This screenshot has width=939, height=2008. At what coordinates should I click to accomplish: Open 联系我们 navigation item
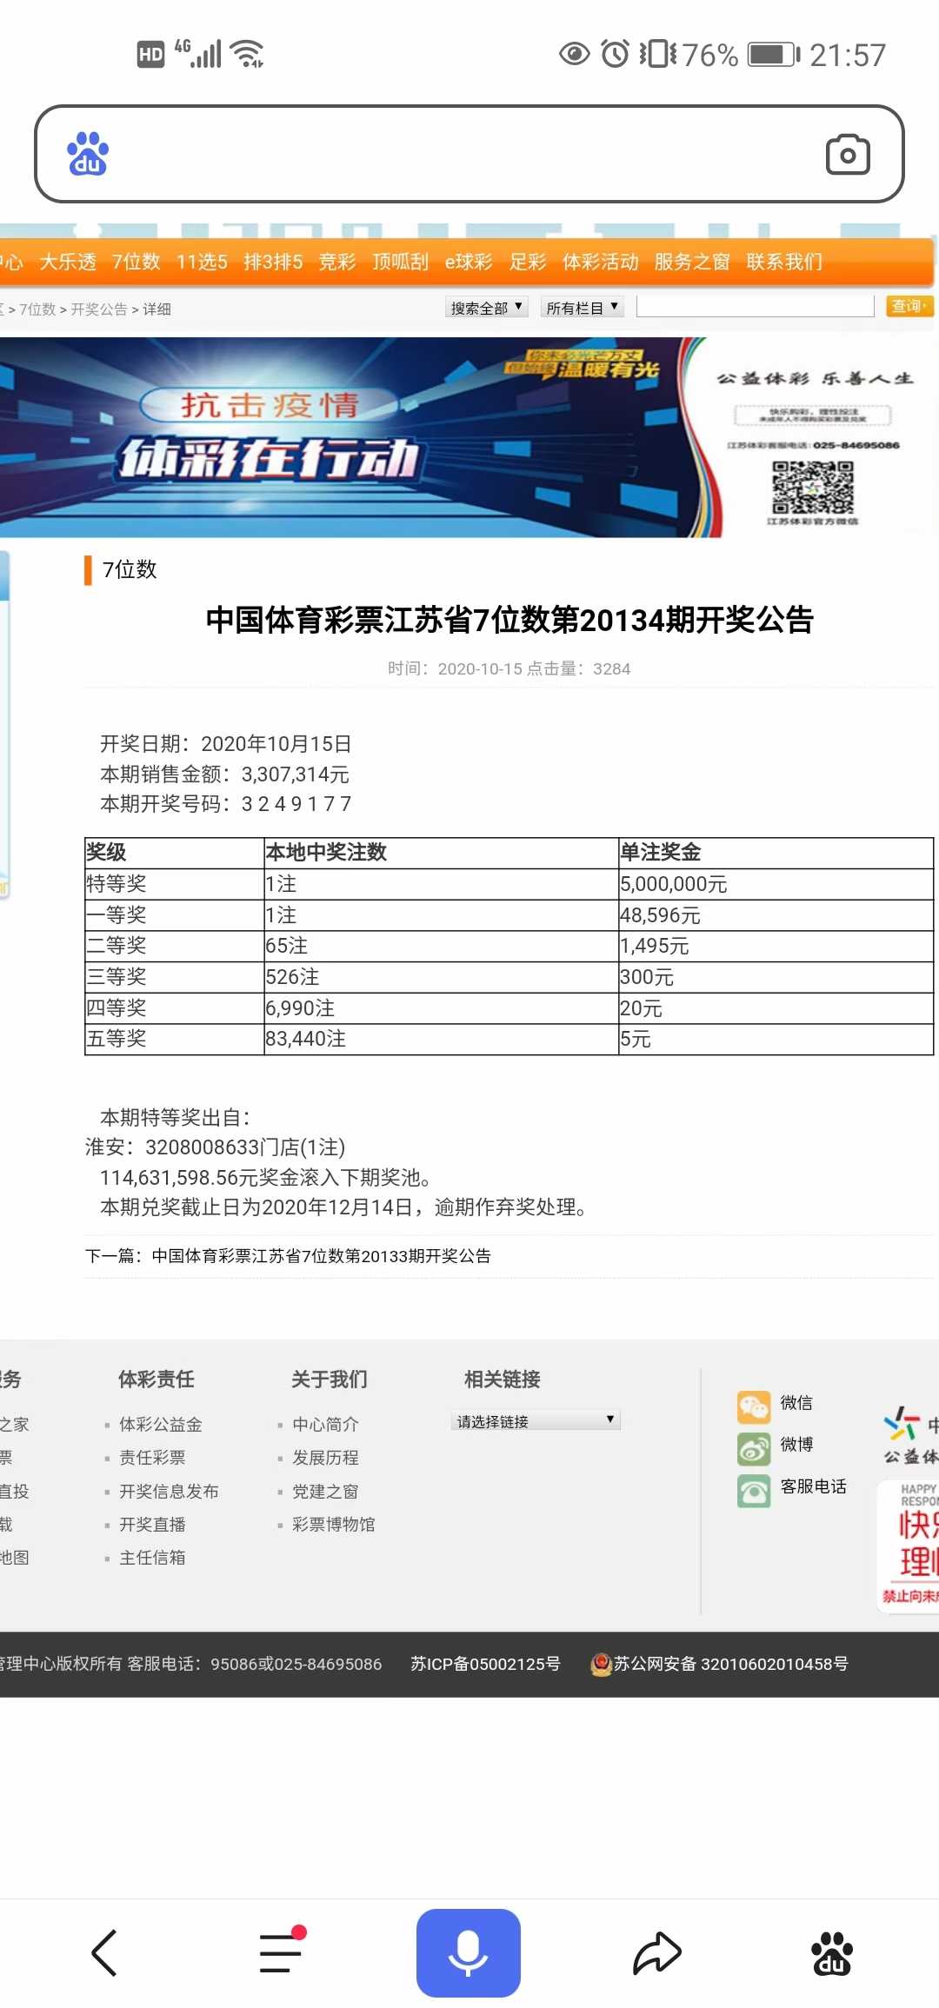784,262
